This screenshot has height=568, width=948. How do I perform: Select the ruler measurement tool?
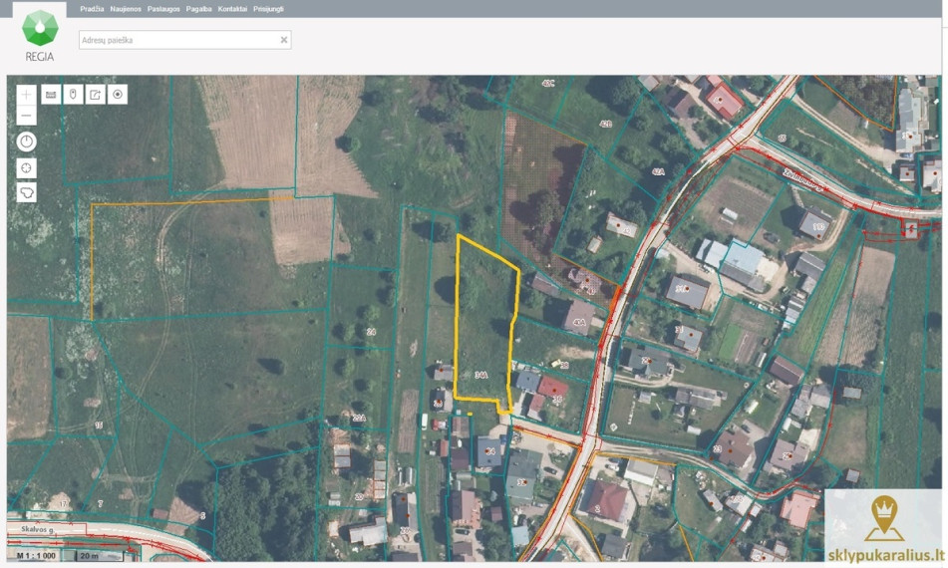(51, 95)
